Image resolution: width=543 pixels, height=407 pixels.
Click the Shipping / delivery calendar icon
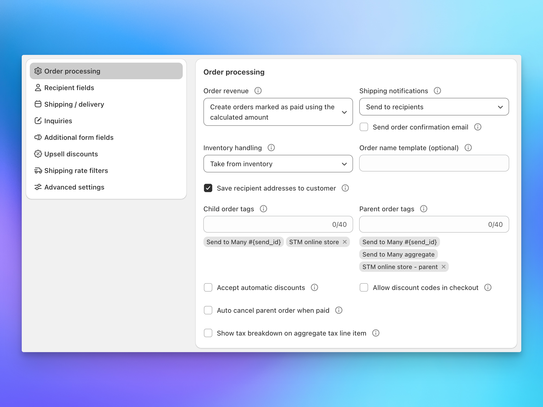tap(38, 104)
